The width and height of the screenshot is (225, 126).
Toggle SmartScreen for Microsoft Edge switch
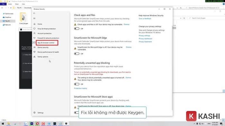click(x=77, y=54)
